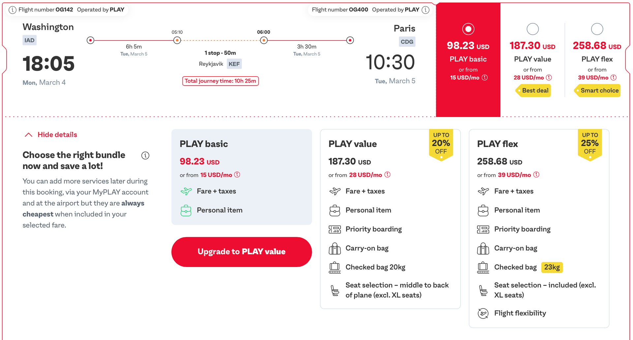Click the Total journey time badge

(220, 81)
